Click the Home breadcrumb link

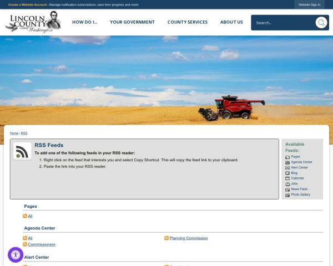[14, 133]
